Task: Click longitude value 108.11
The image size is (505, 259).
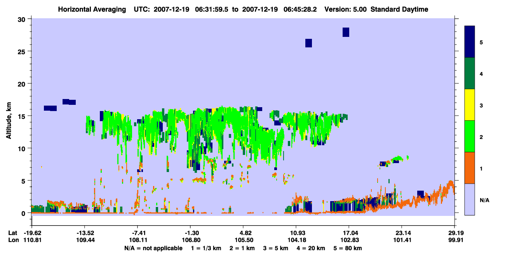Action: (x=138, y=240)
